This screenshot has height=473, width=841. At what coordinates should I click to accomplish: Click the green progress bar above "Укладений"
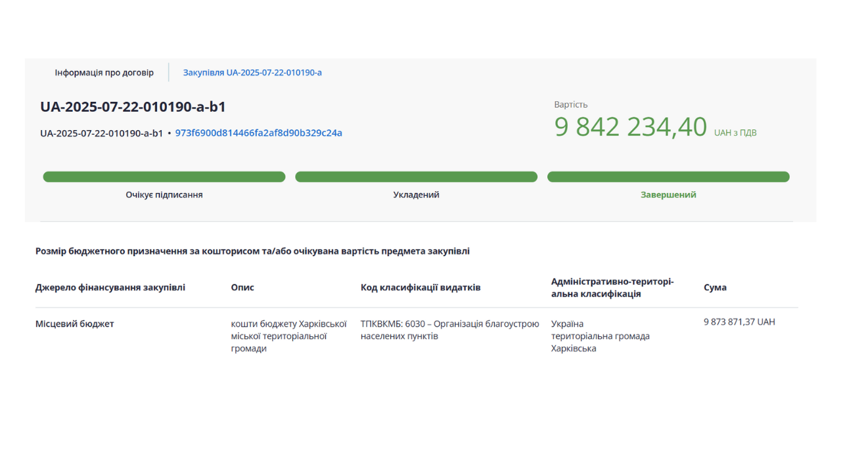click(416, 177)
